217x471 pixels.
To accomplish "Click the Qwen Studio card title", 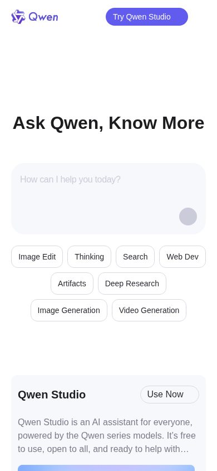I will [52, 395].
